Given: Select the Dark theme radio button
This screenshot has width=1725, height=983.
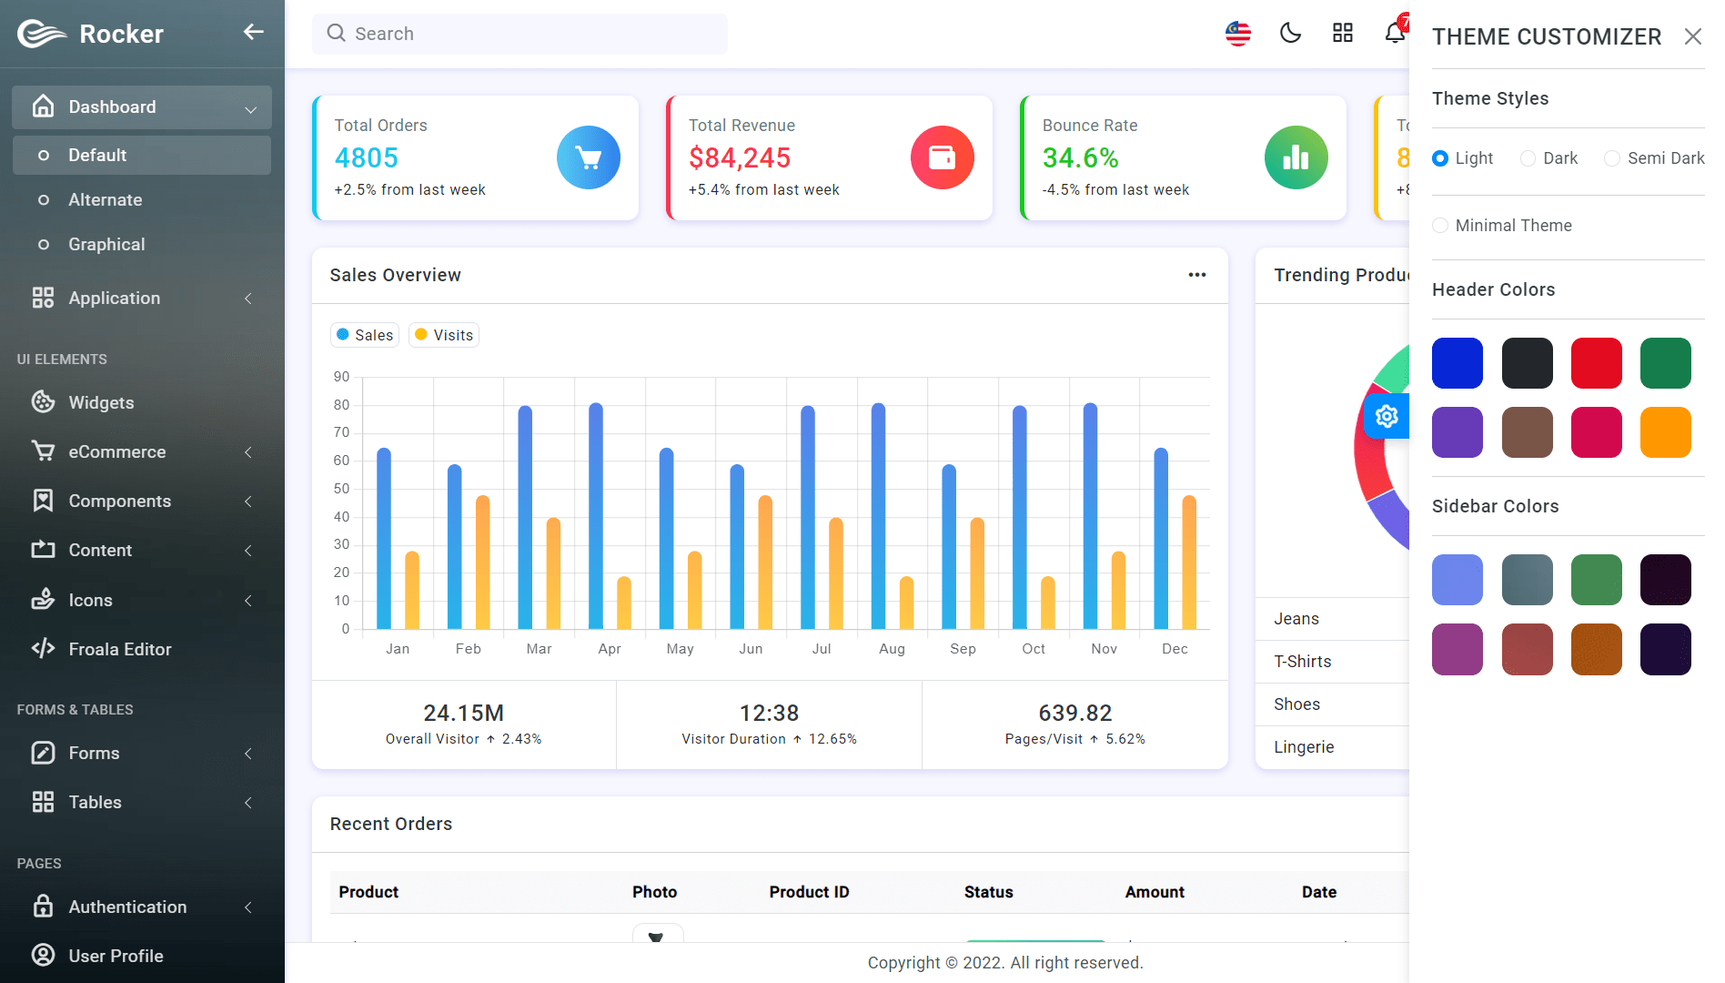Looking at the screenshot, I should (1528, 158).
